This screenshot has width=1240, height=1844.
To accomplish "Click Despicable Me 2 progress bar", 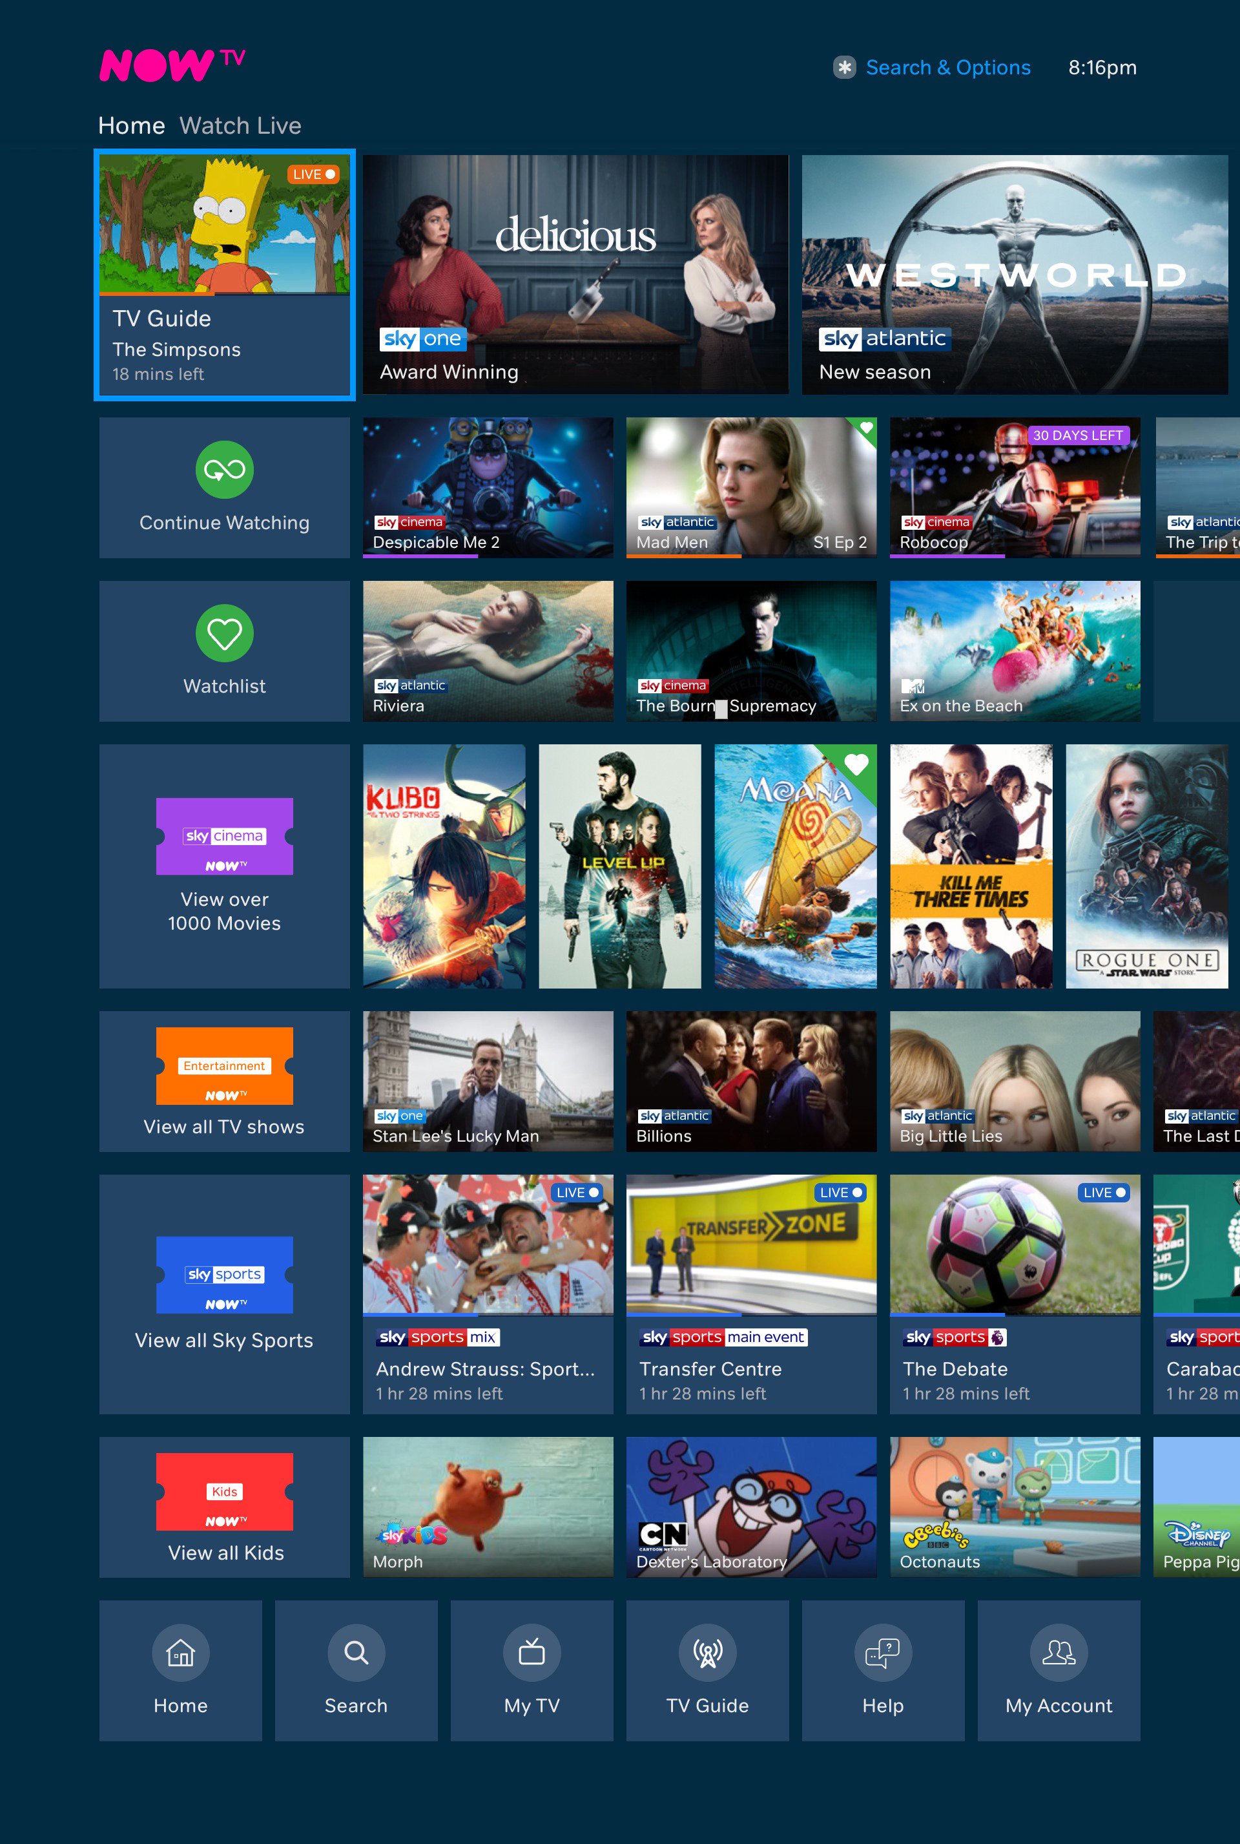I will [x=420, y=556].
